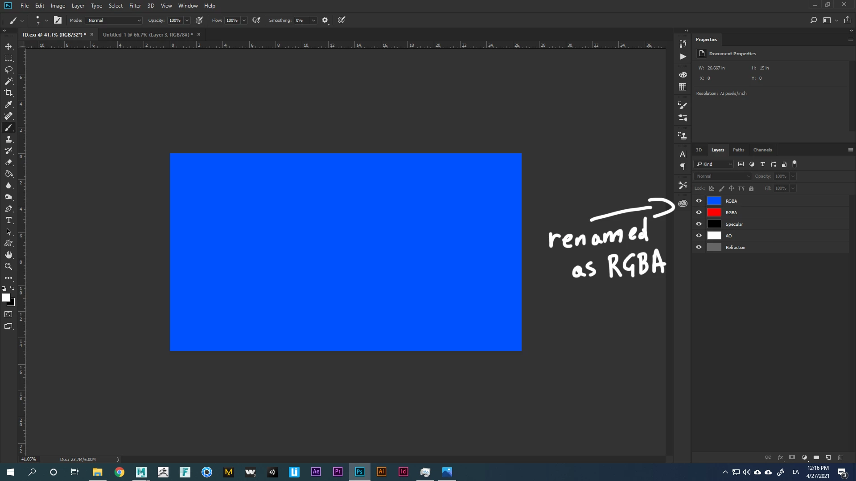The height and width of the screenshot is (481, 856).
Task: Click the foreground color swatch
Action: point(6,298)
